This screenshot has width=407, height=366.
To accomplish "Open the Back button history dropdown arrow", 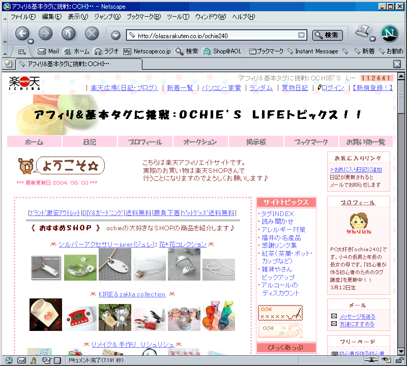I will coord(31,41).
